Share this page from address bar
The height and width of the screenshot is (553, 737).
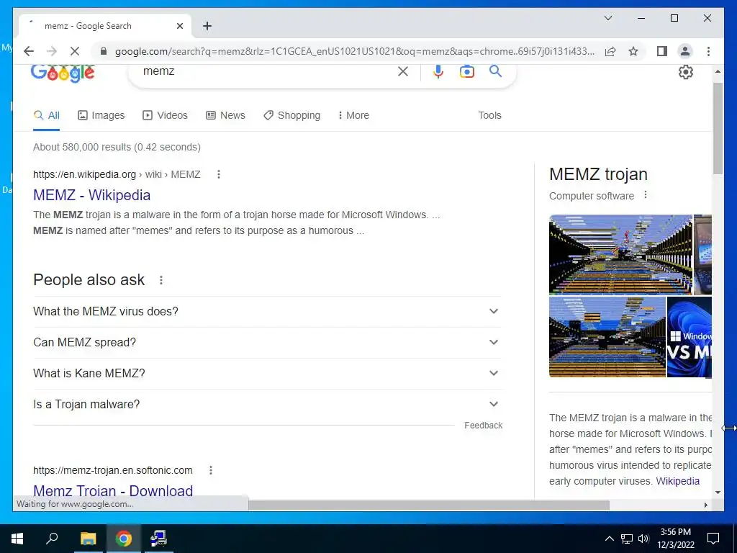[610, 51]
